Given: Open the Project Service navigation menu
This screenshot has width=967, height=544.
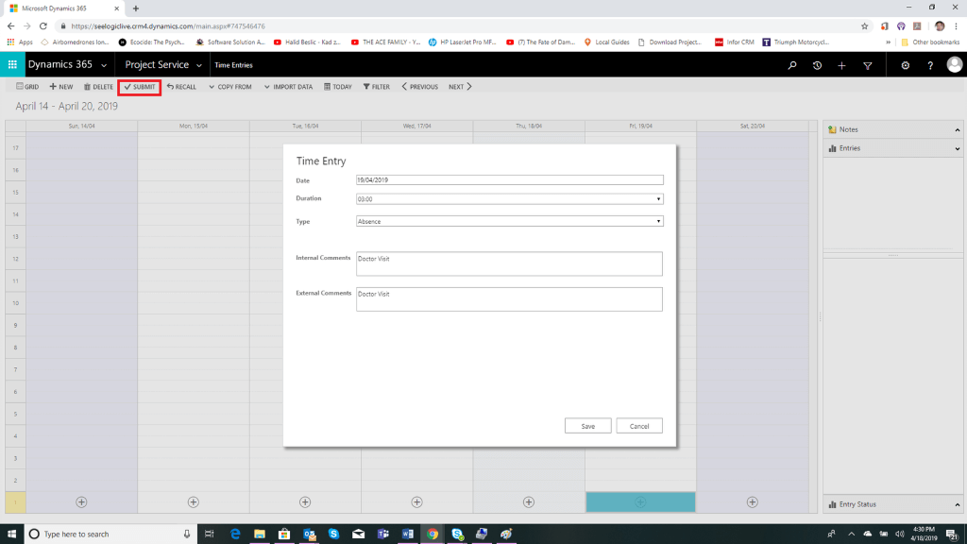Looking at the screenshot, I should [163, 65].
